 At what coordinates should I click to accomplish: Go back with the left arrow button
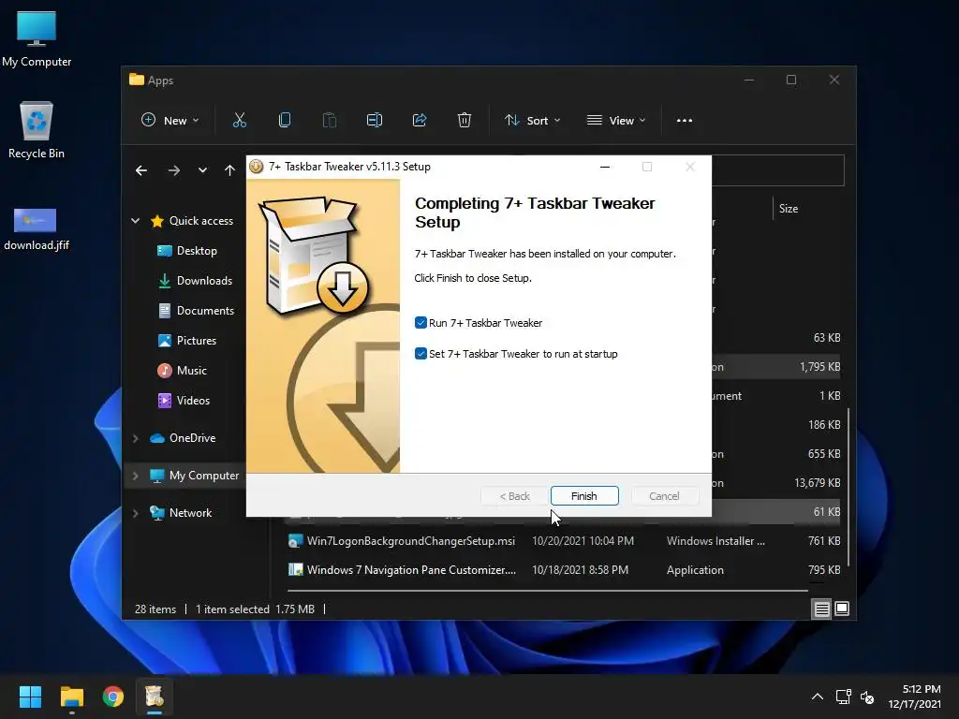click(x=141, y=170)
